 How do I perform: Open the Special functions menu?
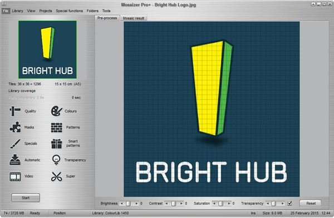point(69,11)
